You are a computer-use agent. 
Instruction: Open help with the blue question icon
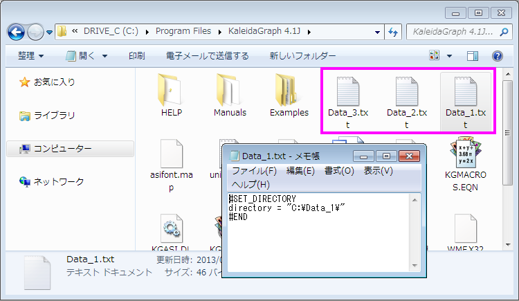(x=497, y=56)
